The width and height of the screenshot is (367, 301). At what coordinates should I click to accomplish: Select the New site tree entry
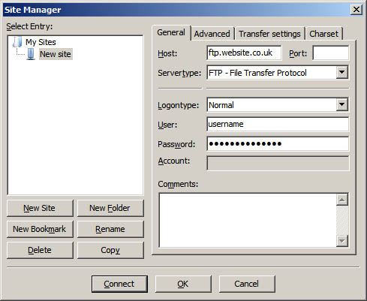56,54
